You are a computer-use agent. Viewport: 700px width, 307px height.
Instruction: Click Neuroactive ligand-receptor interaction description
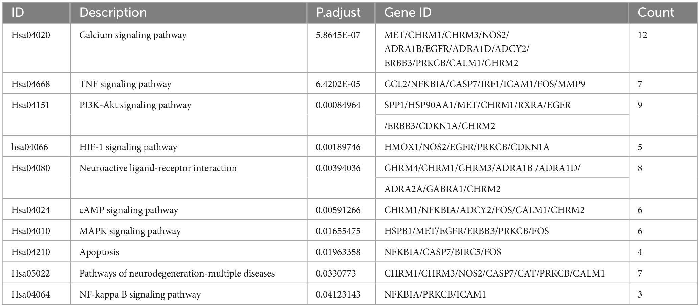(x=158, y=168)
